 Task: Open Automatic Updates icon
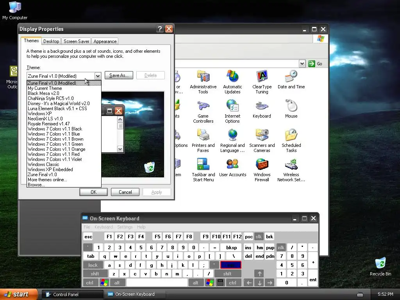(x=232, y=82)
